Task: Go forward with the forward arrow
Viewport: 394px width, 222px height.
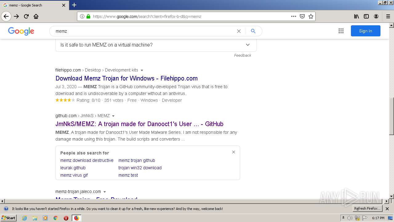Action: (x=16, y=16)
